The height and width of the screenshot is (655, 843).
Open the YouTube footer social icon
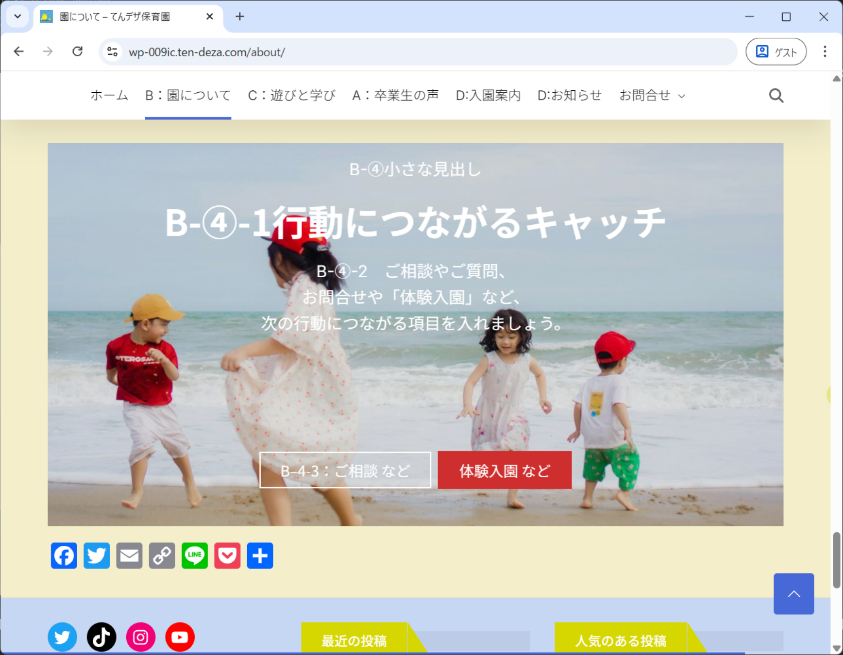(x=180, y=637)
